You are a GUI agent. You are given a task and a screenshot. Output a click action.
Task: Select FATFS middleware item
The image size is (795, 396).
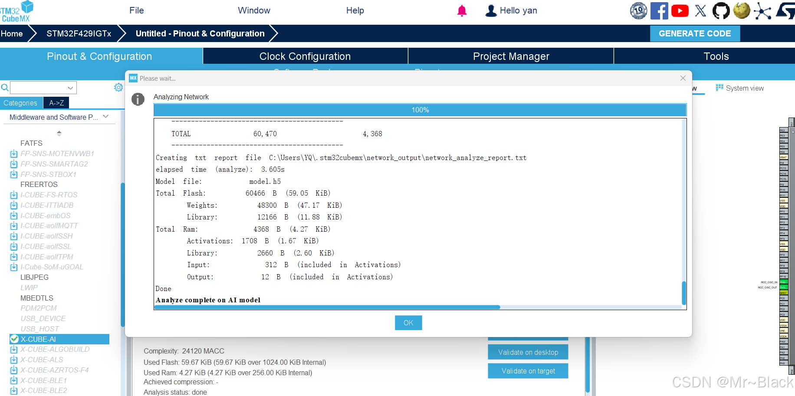point(31,143)
